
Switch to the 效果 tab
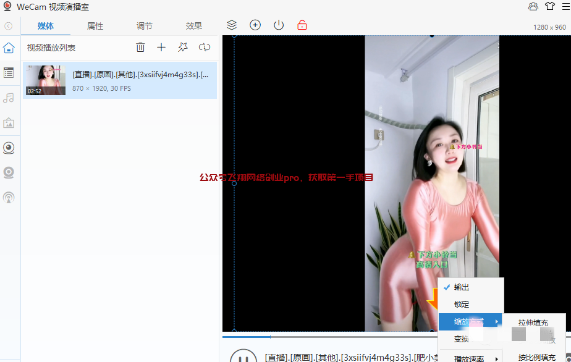click(194, 26)
